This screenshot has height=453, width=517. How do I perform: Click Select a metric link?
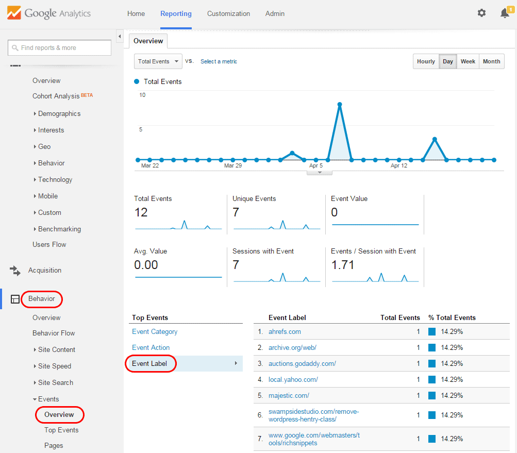[x=219, y=61]
